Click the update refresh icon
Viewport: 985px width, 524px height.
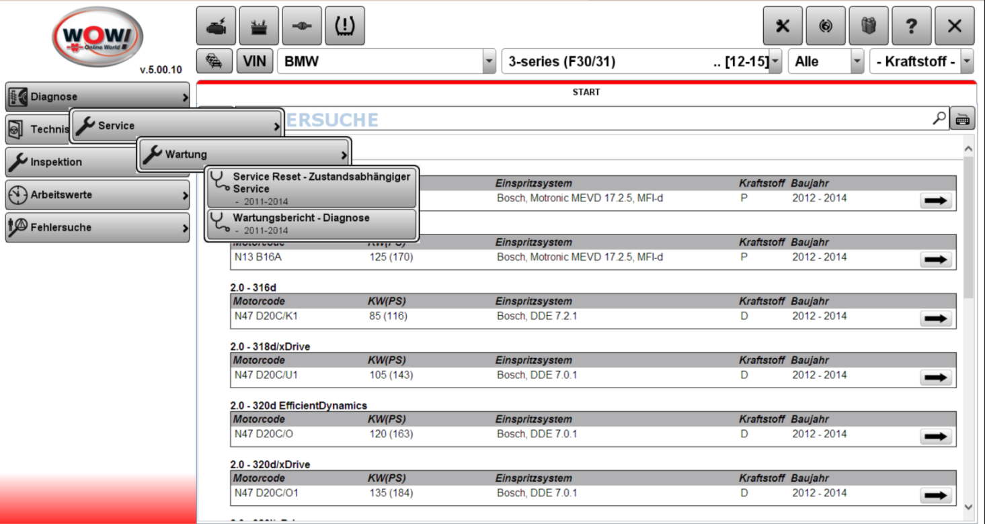826,26
